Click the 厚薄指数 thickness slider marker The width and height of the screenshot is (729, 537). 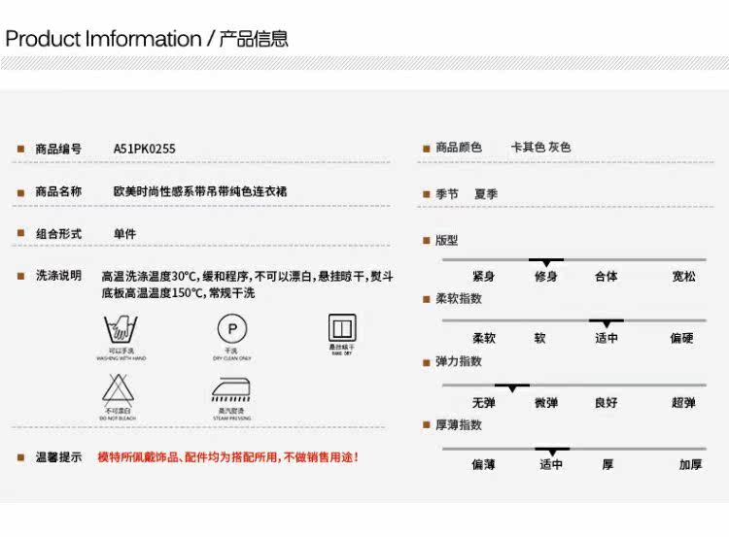click(552, 452)
